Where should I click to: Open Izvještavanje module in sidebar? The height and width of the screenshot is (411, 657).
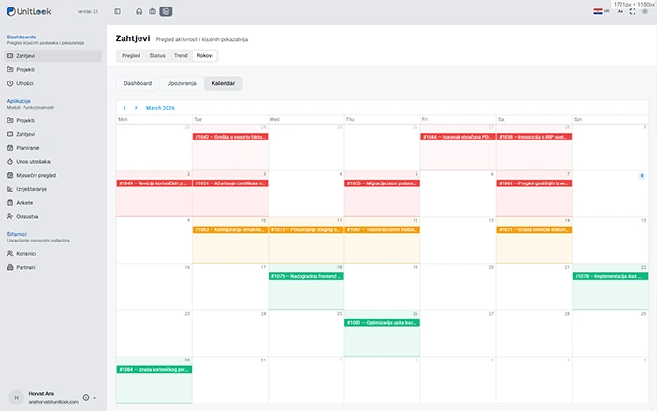53,189
